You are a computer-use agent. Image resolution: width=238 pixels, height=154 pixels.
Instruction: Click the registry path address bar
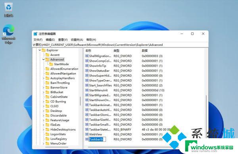(120, 45)
